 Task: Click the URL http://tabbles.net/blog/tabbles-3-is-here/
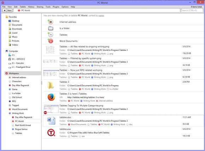pos(86,97)
